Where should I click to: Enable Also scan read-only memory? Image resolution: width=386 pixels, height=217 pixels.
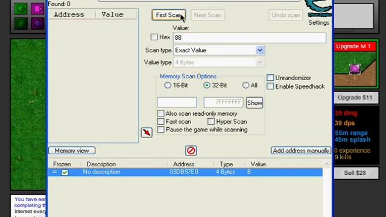[x=160, y=113]
